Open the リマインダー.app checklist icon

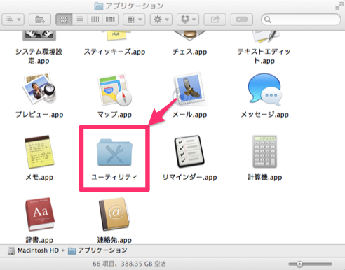click(x=189, y=152)
